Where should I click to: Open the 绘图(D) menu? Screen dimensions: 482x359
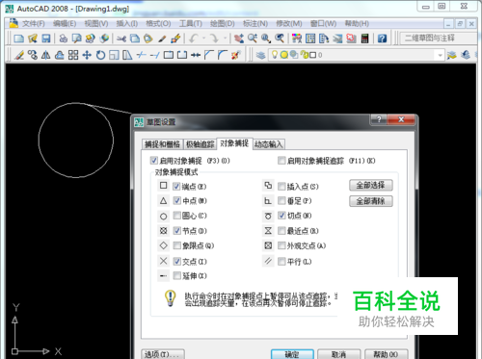(x=223, y=24)
